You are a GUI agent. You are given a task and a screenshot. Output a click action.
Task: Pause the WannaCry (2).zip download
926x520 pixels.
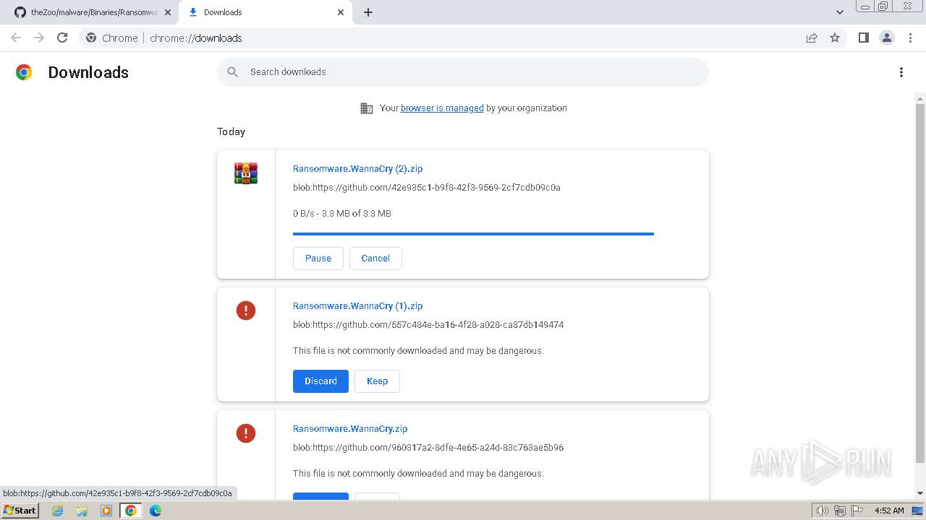coord(318,259)
